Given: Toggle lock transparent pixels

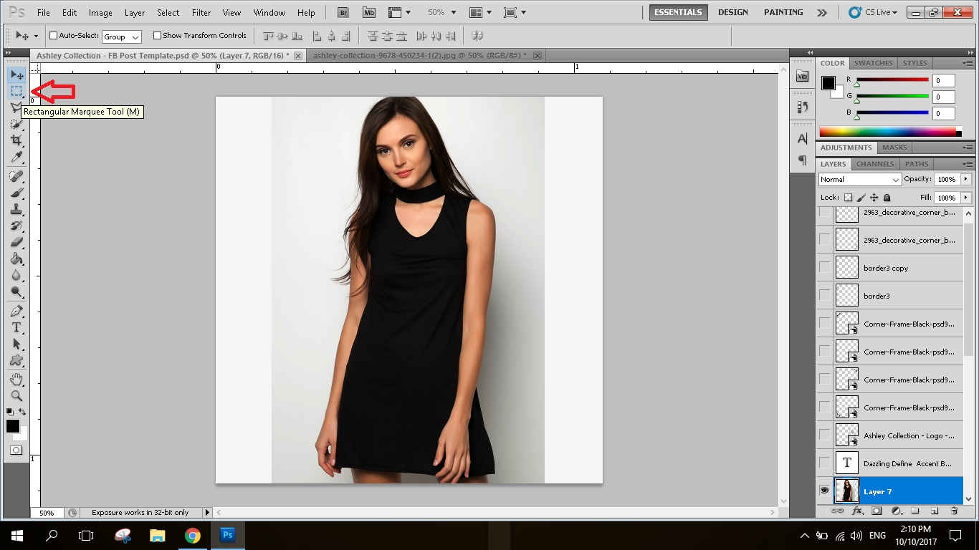Looking at the screenshot, I should click(848, 198).
